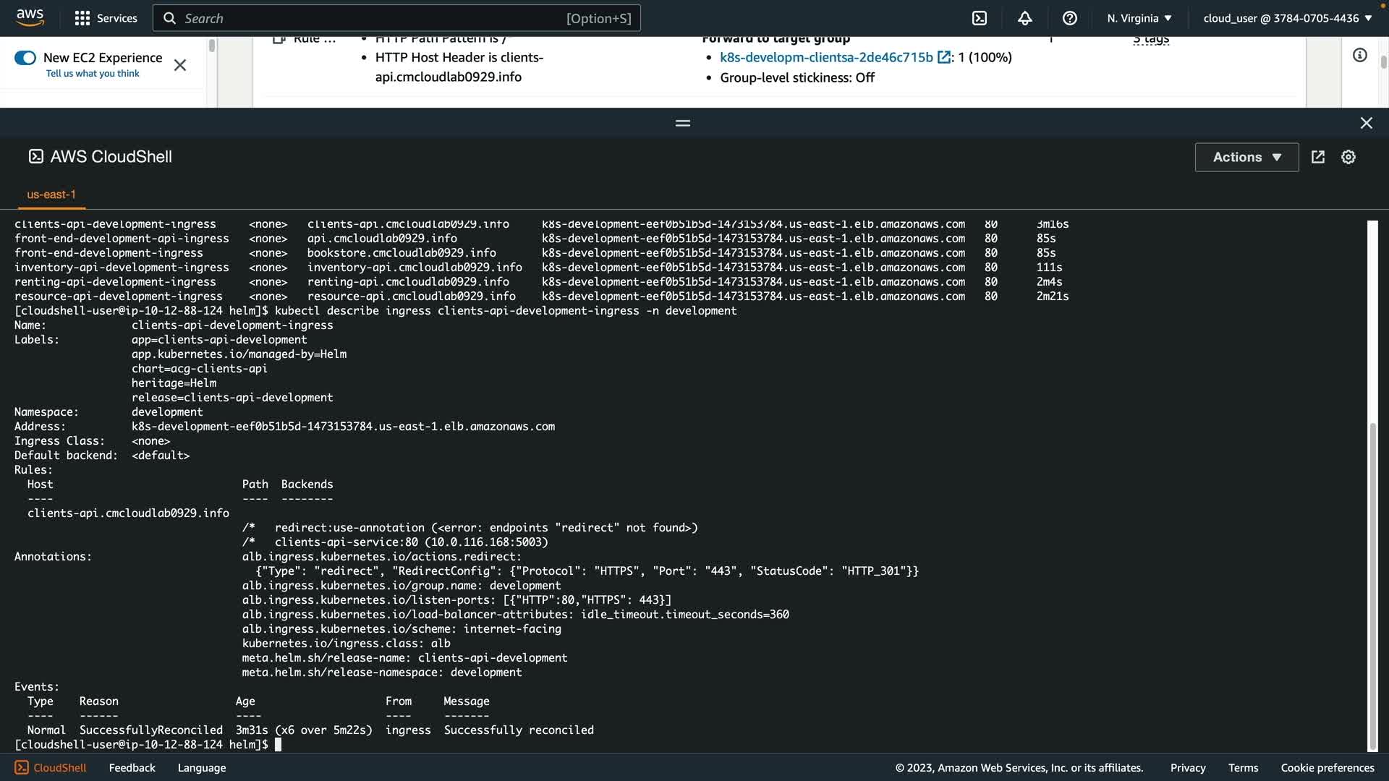
Task: Click the info panel icon at right
Action: pyautogui.click(x=1359, y=56)
